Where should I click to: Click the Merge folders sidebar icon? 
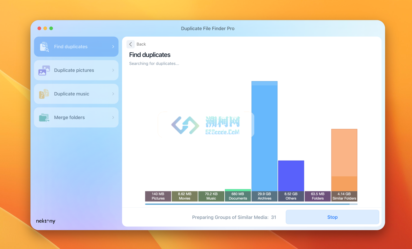44,118
